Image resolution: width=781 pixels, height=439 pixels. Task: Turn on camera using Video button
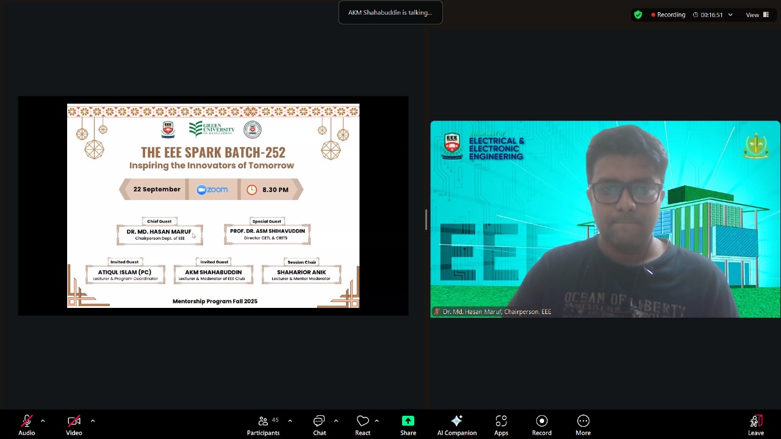click(74, 425)
